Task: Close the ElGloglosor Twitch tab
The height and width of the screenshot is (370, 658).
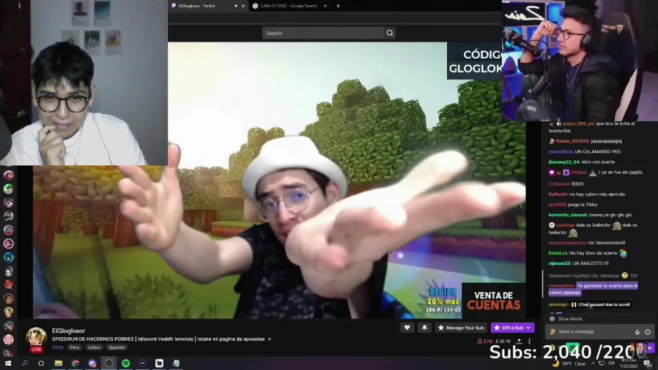Action: coord(243,6)
